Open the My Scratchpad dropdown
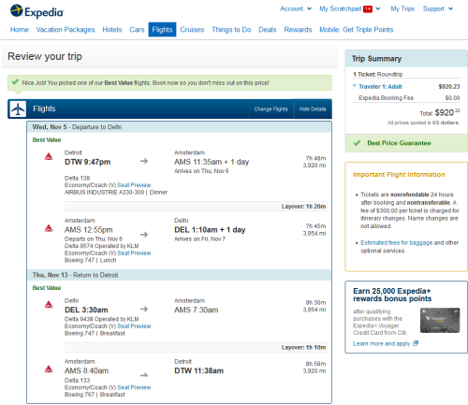The width and height of the screenshot is (468, 405). click(350, 8)
